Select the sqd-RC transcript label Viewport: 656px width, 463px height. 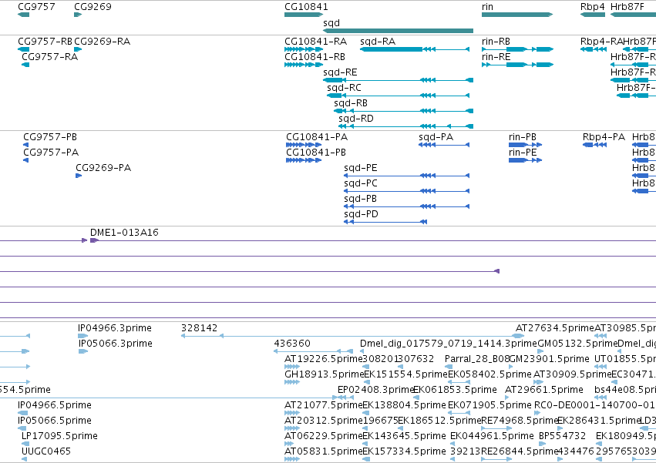344,88
